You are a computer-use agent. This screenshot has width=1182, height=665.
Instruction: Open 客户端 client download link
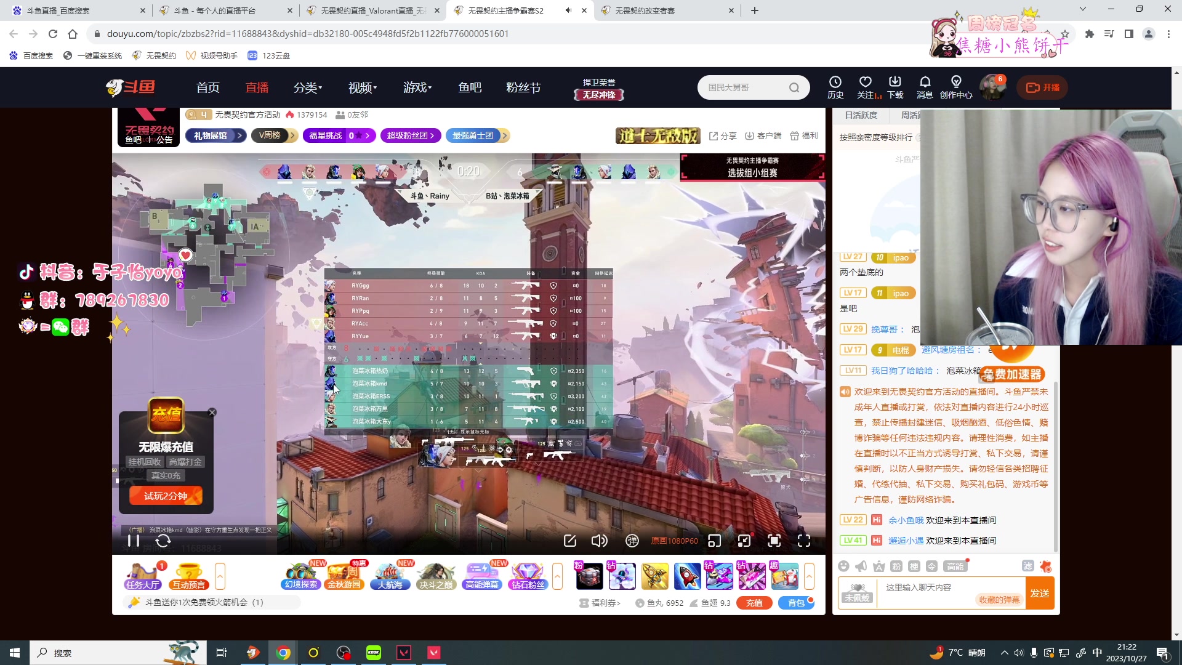coord(763,135)
